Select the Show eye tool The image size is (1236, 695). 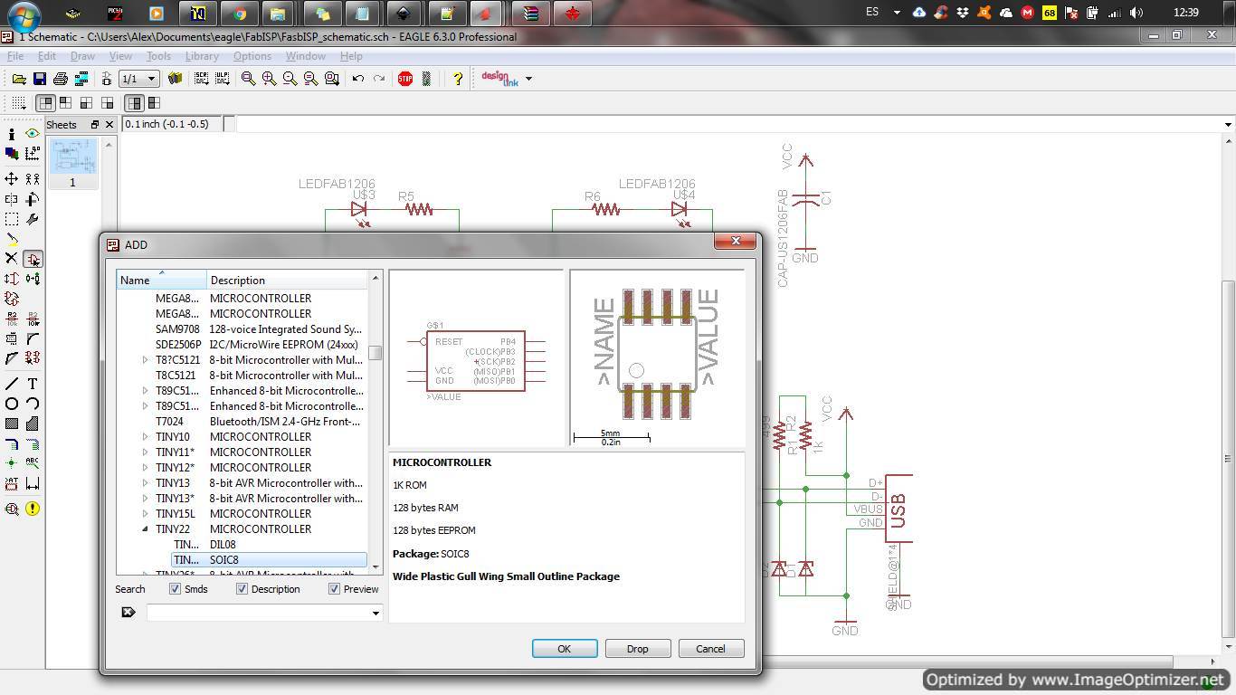33,134
